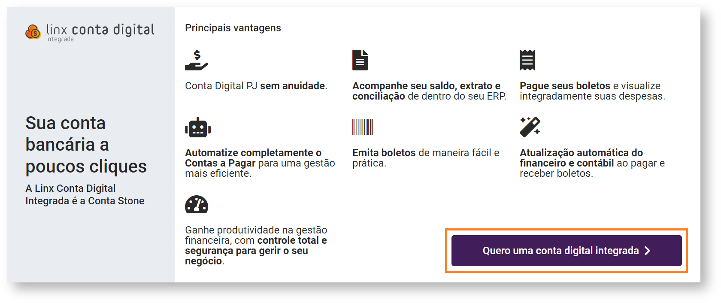Click the receipt icon above Pague seus boletos
This screenshot has height=303, width=721.
point(527,60)
